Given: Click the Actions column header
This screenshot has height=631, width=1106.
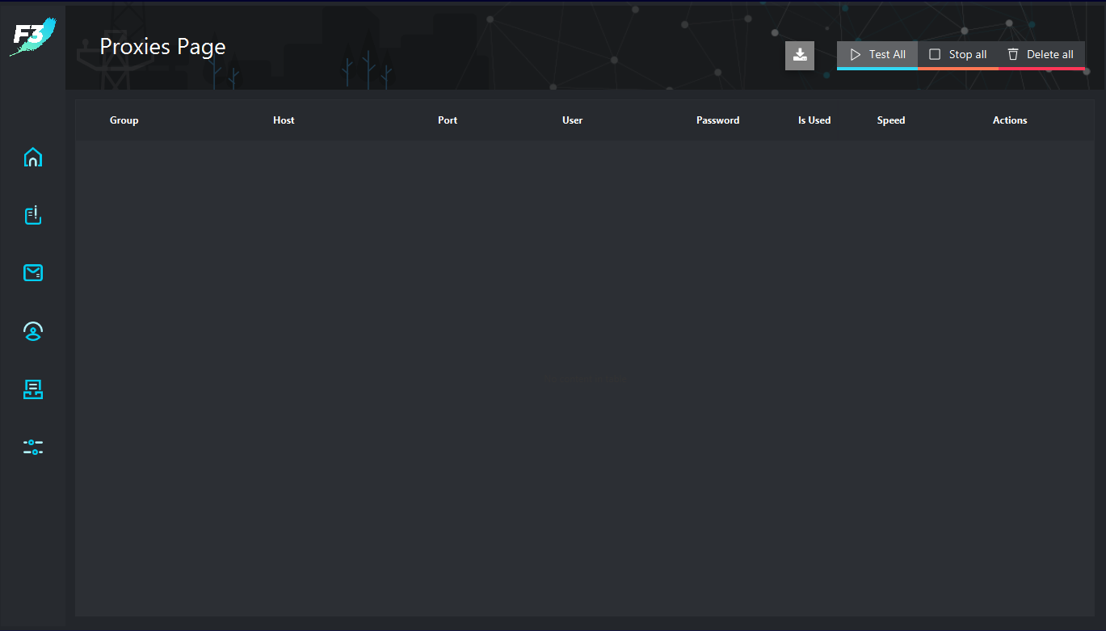Looking at the screenshot, I should click(1010, 120).
